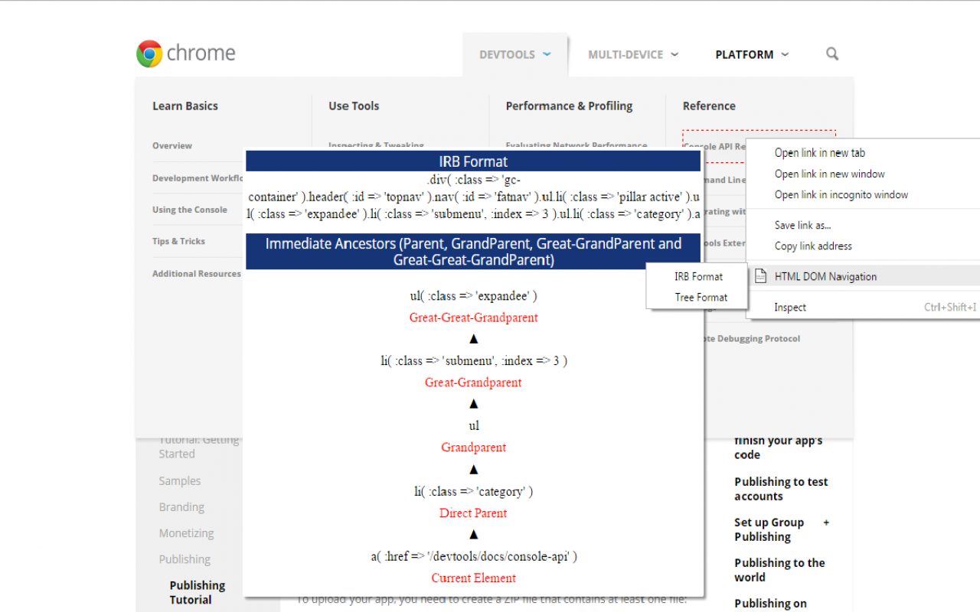Click the Chrome logo icon

[149, 54]
